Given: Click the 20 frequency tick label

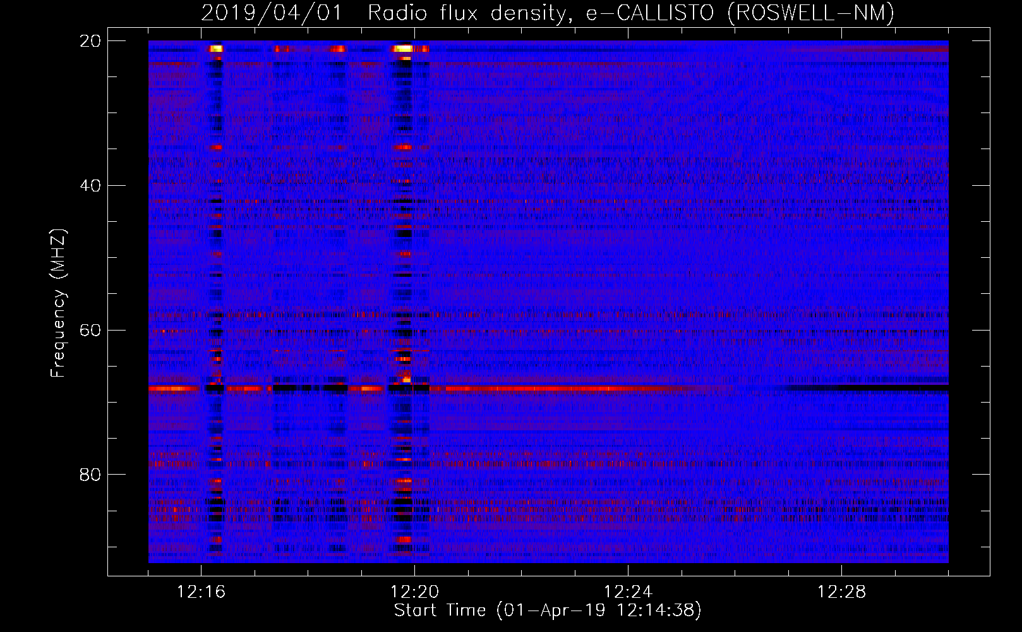Looking at the screenshot, I should click(90, 41).
